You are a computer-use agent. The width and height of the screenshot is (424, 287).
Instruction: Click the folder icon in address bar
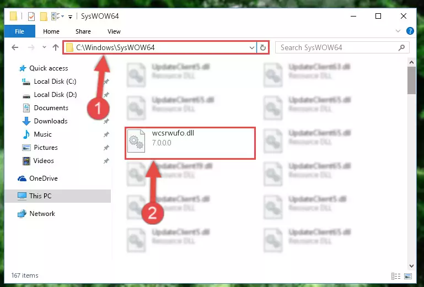point(70,47)
